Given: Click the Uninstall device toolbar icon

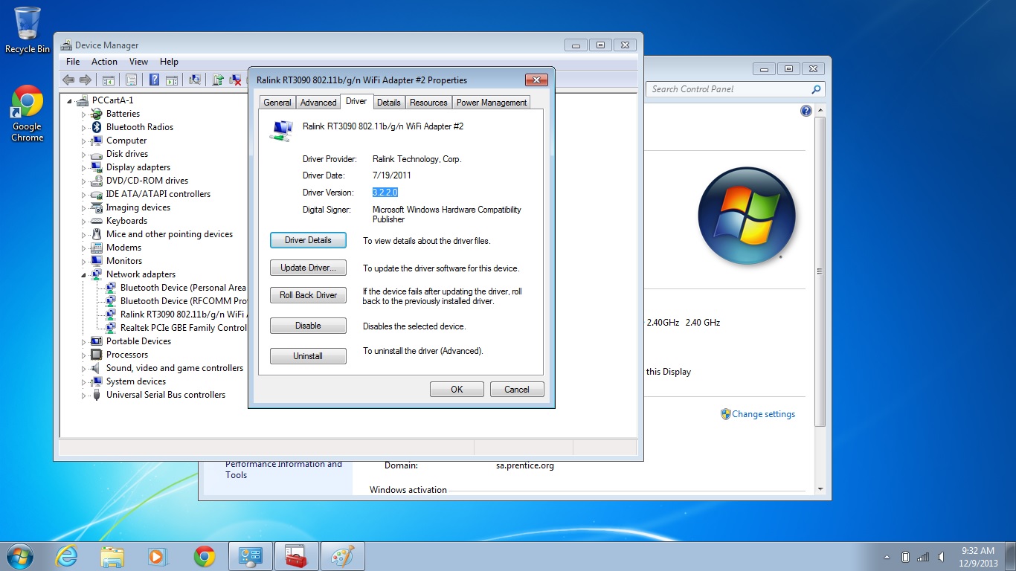Looking at the screenshot, I should [236, 80].
